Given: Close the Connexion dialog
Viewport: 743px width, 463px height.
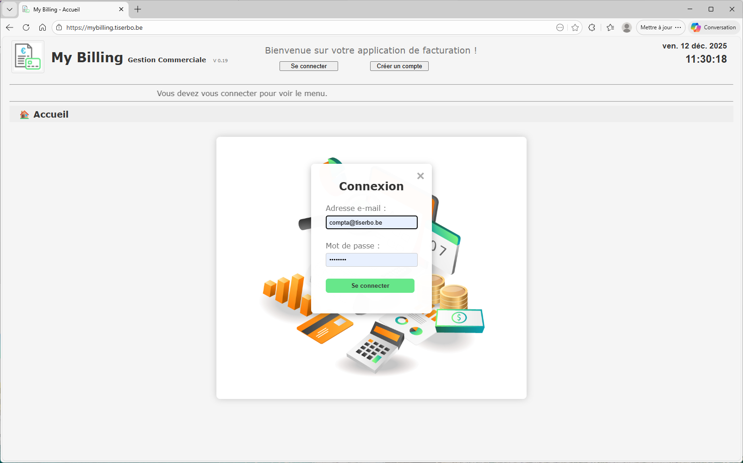Looking at the screenshot, I should click(x=420, y=176).
